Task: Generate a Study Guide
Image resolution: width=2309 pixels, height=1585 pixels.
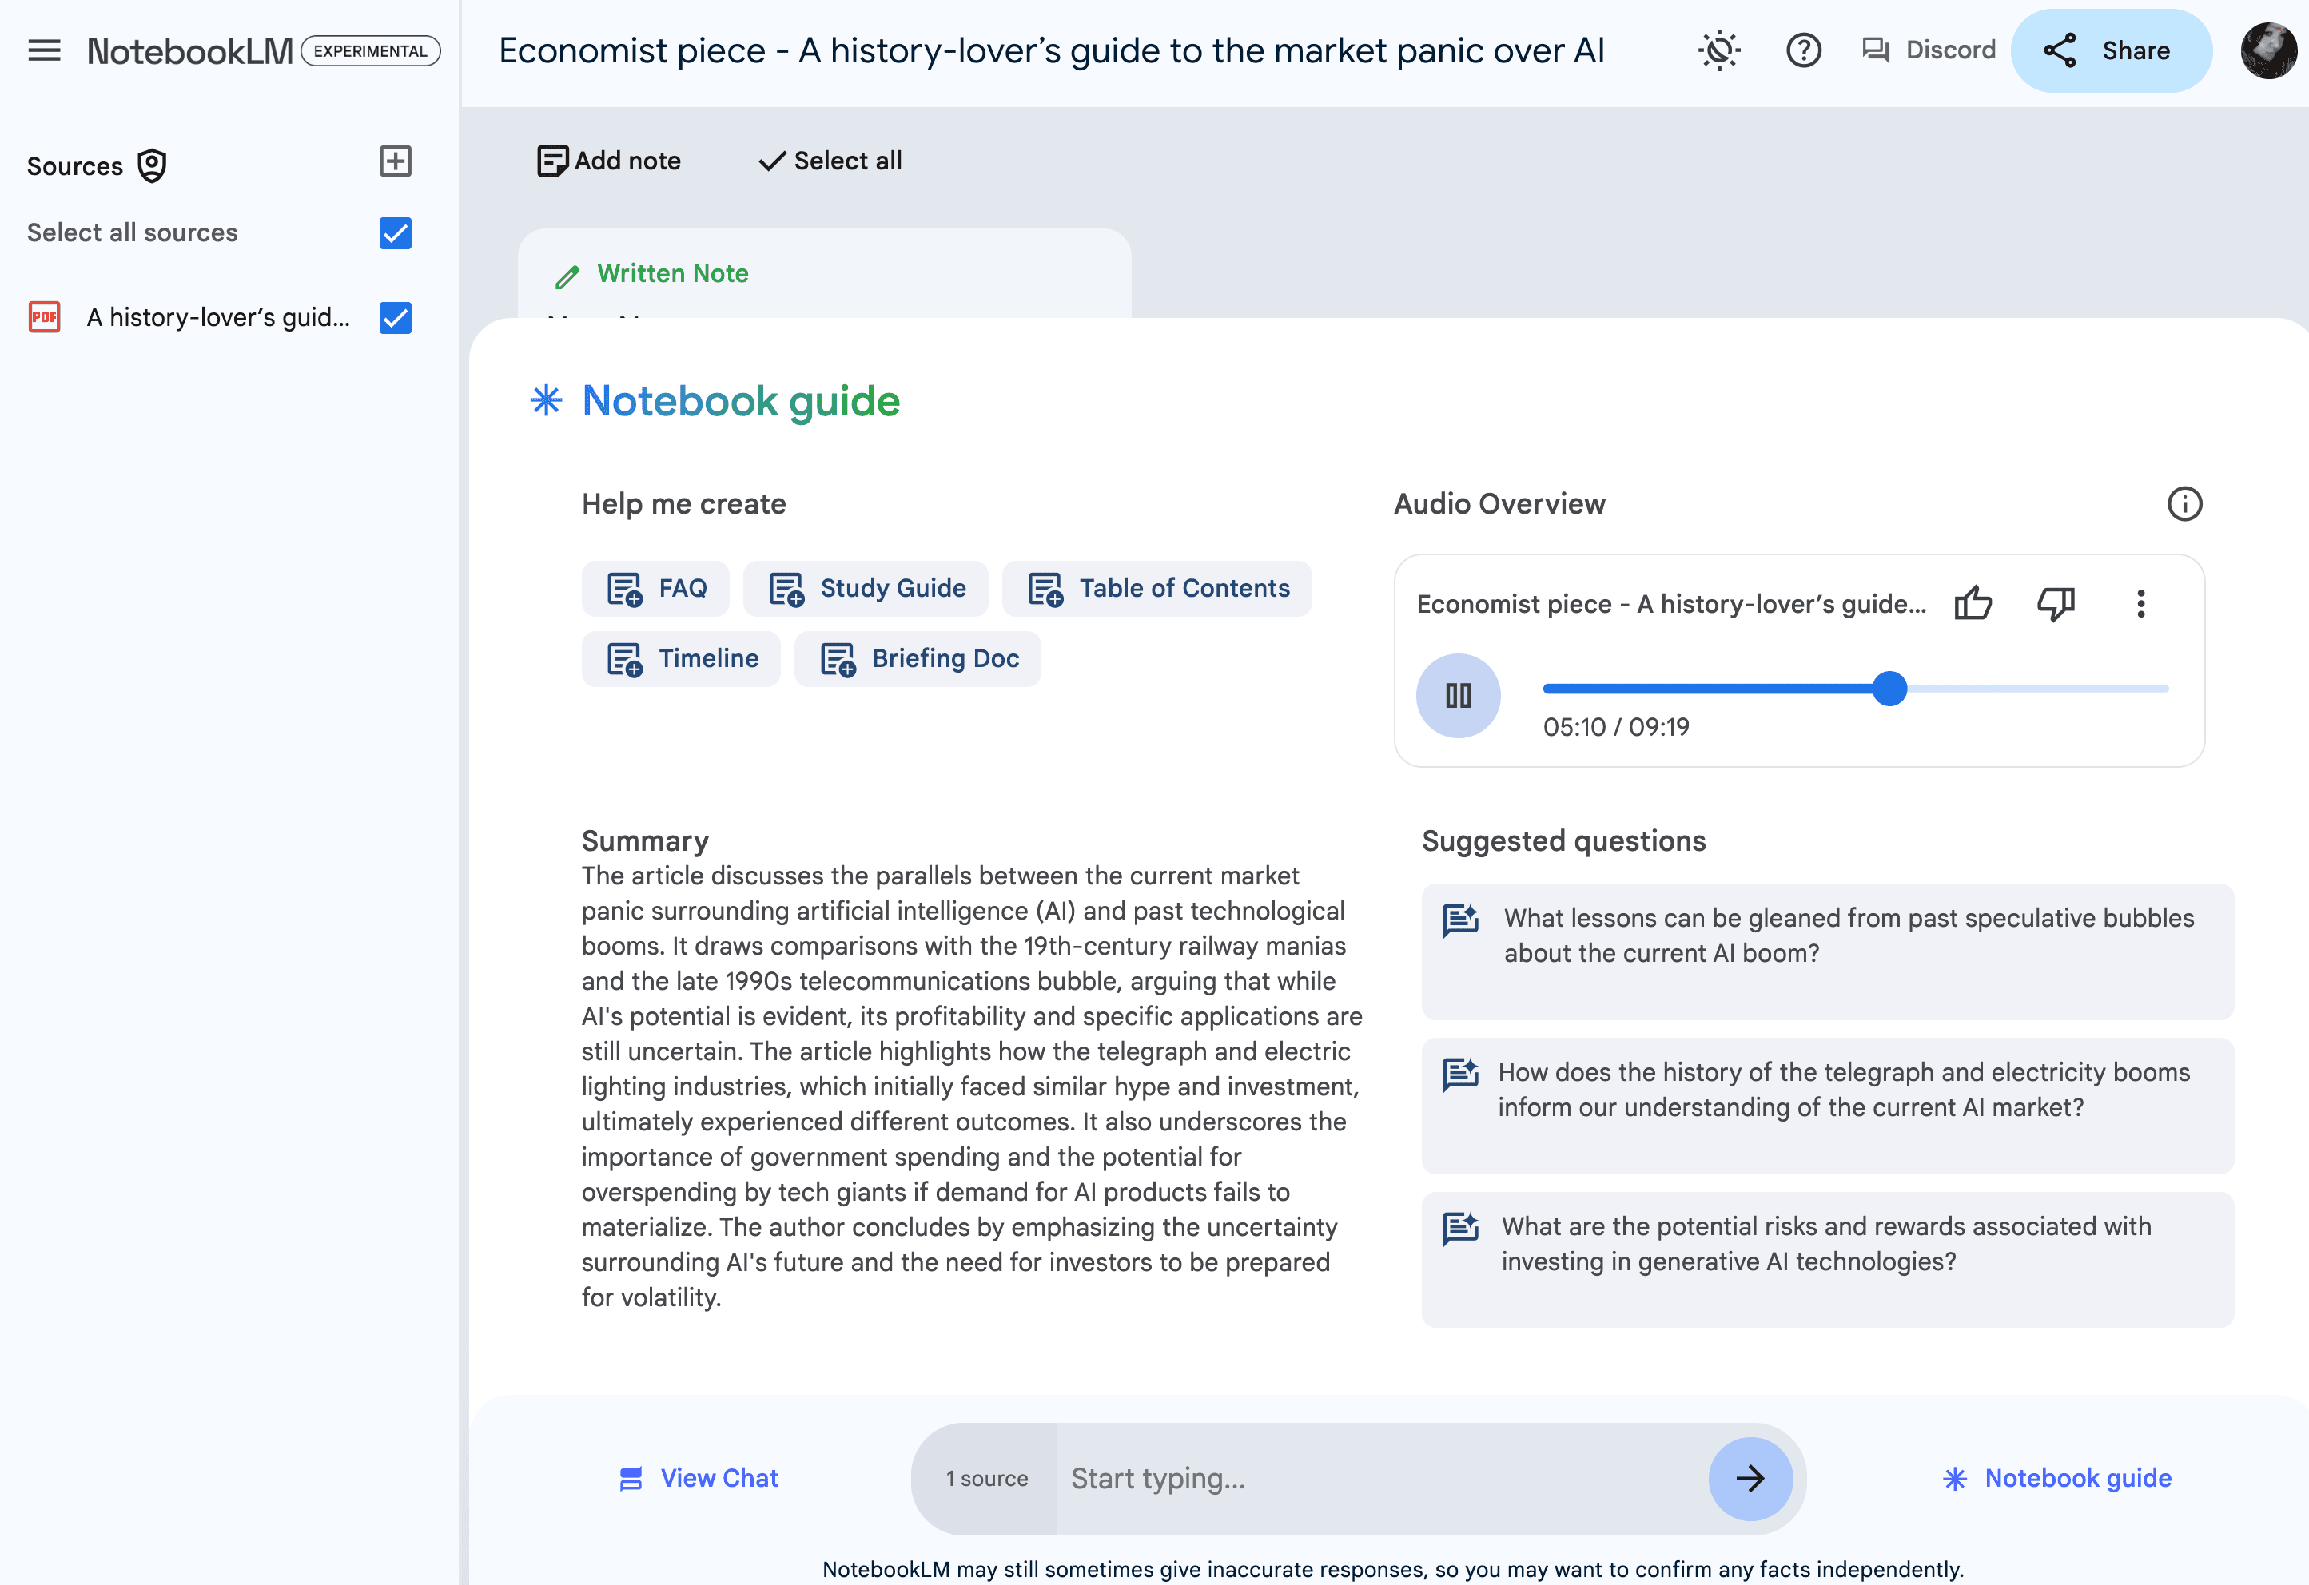Action: click(866, 589)
